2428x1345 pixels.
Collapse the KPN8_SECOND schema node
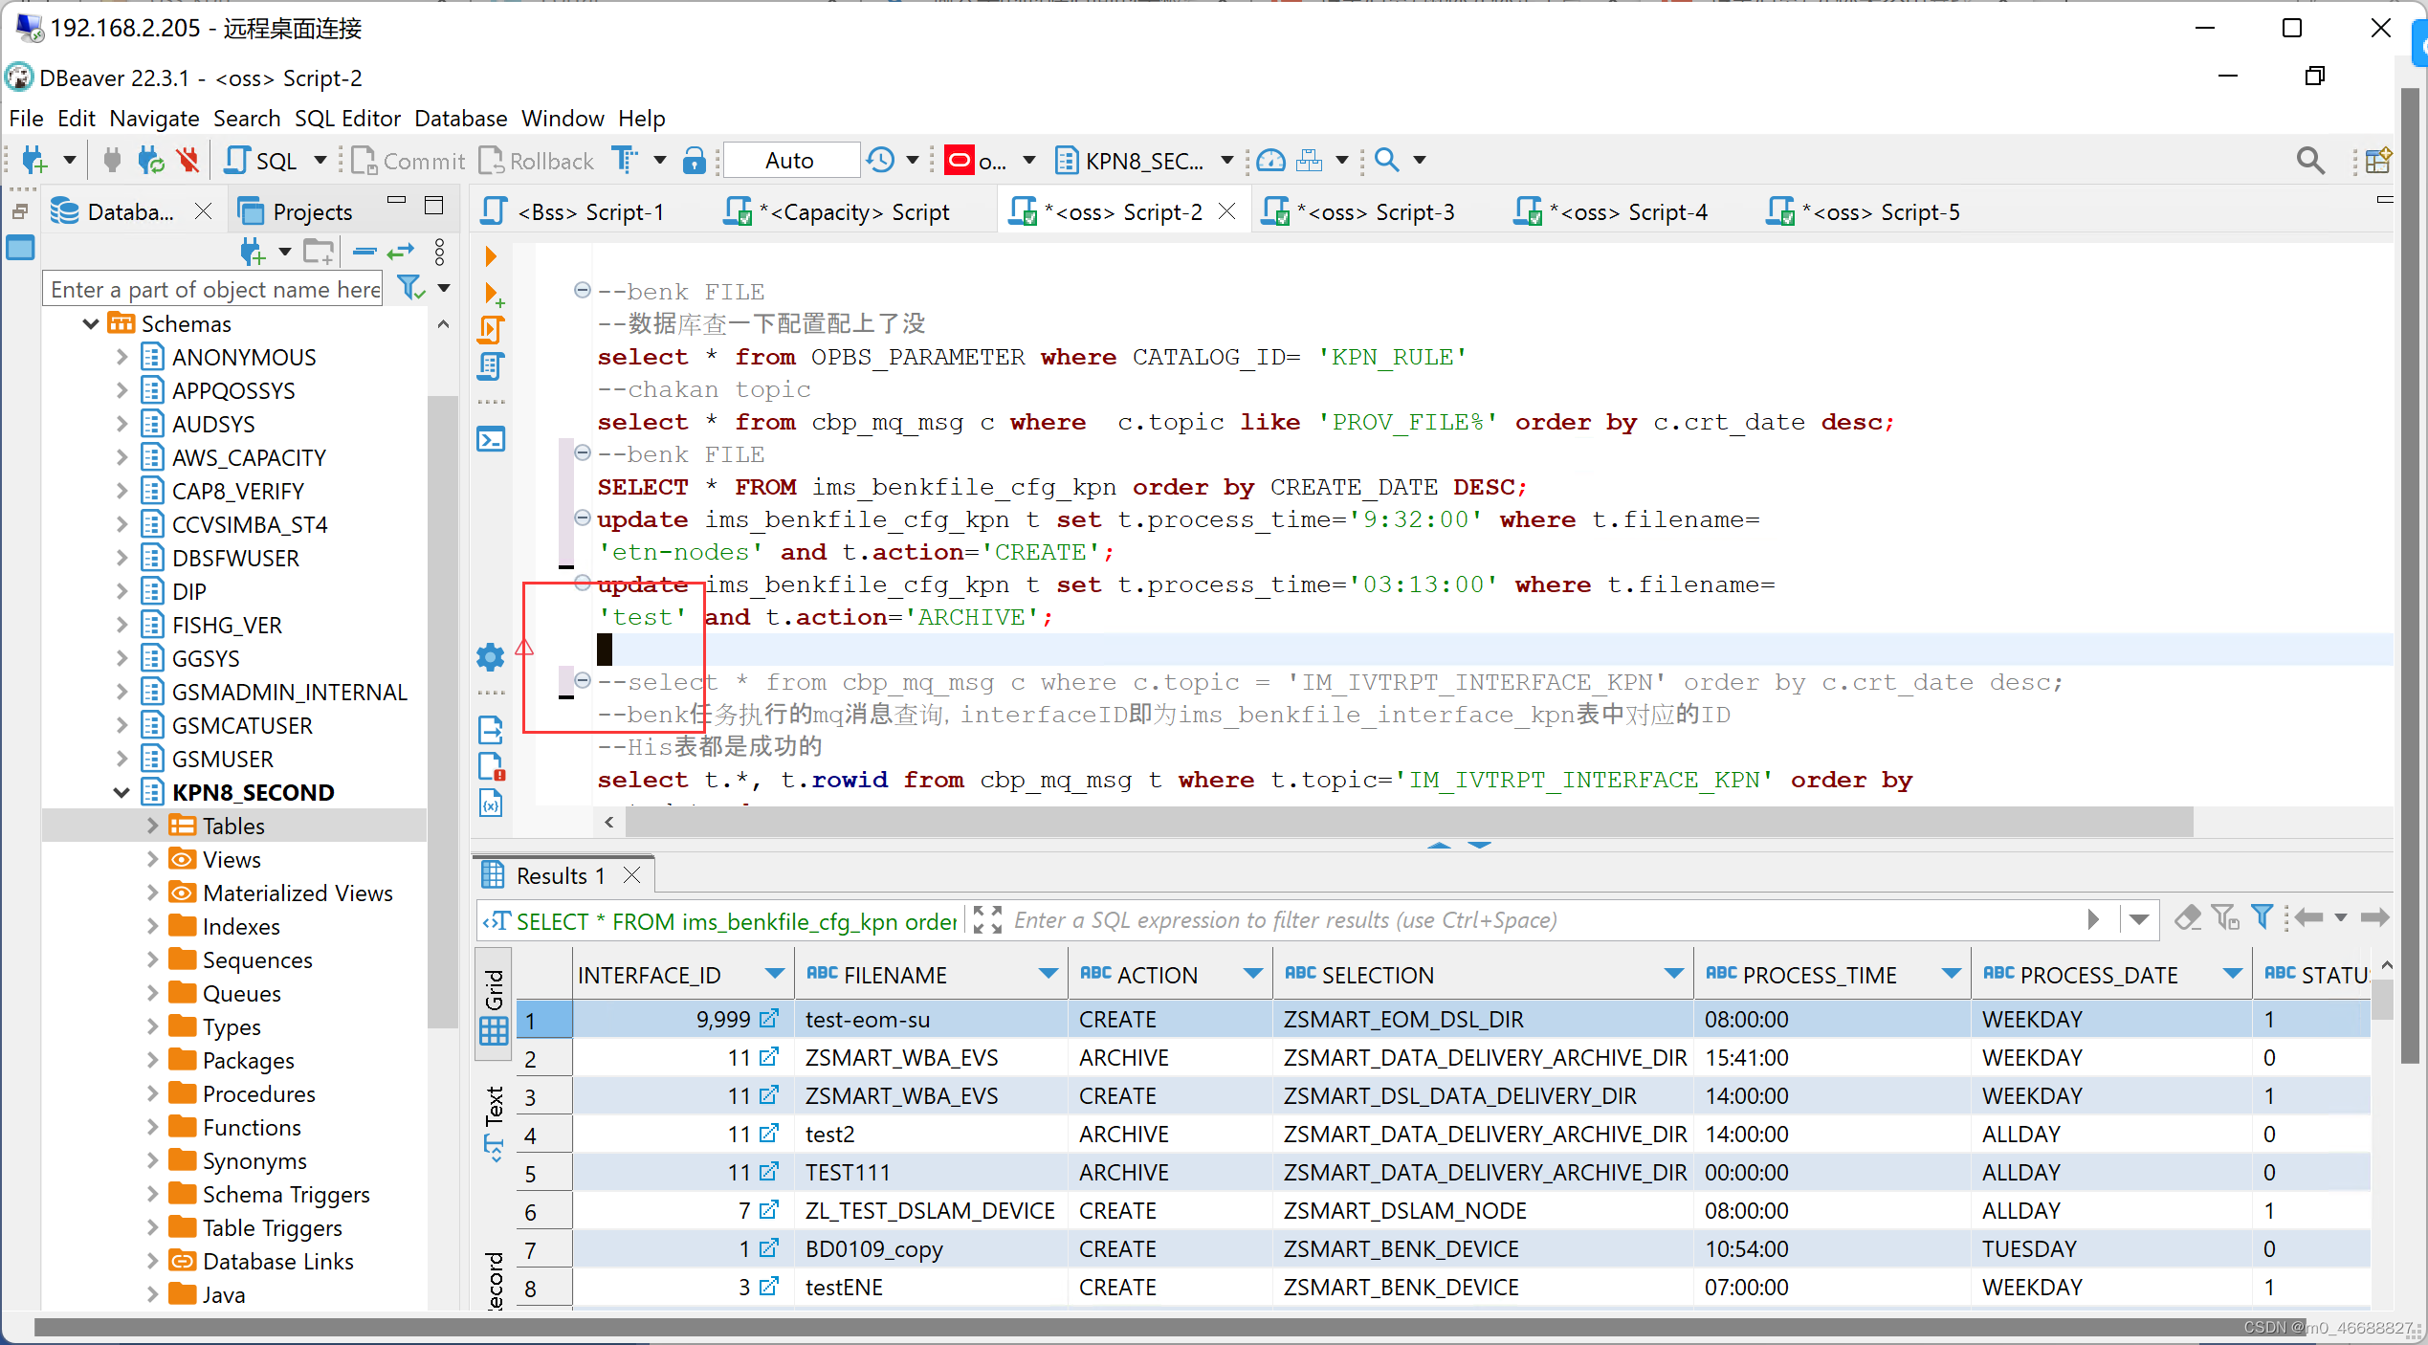pyautogui.click(x=121, y=792)
